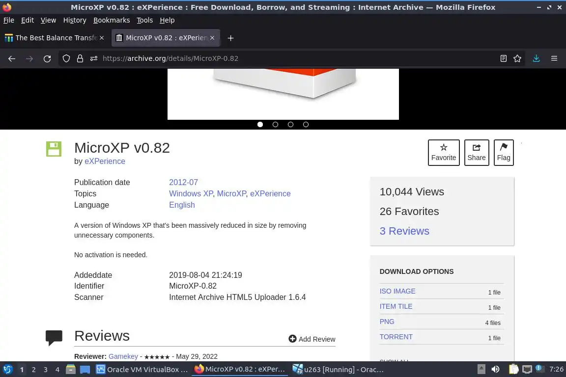
Task: Switch to workspace 3
Action: [46, 370]
